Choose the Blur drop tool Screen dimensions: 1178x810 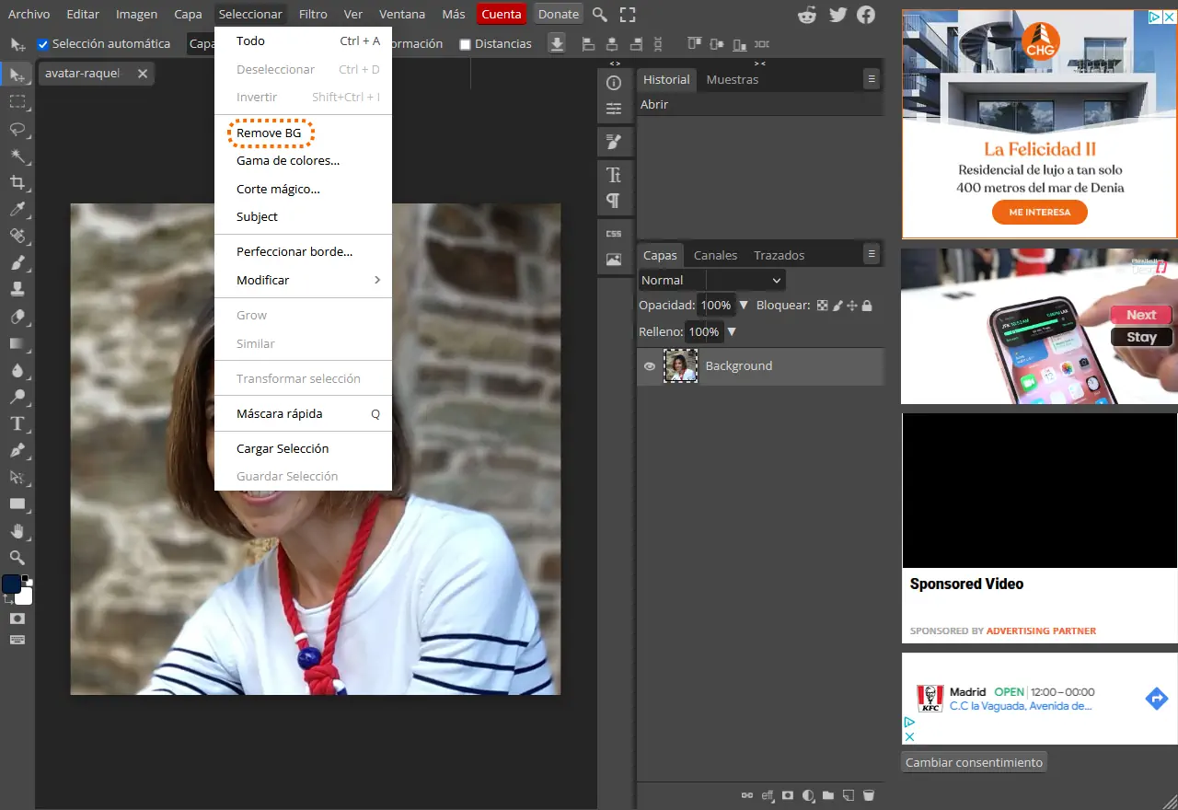coord(17,370)
